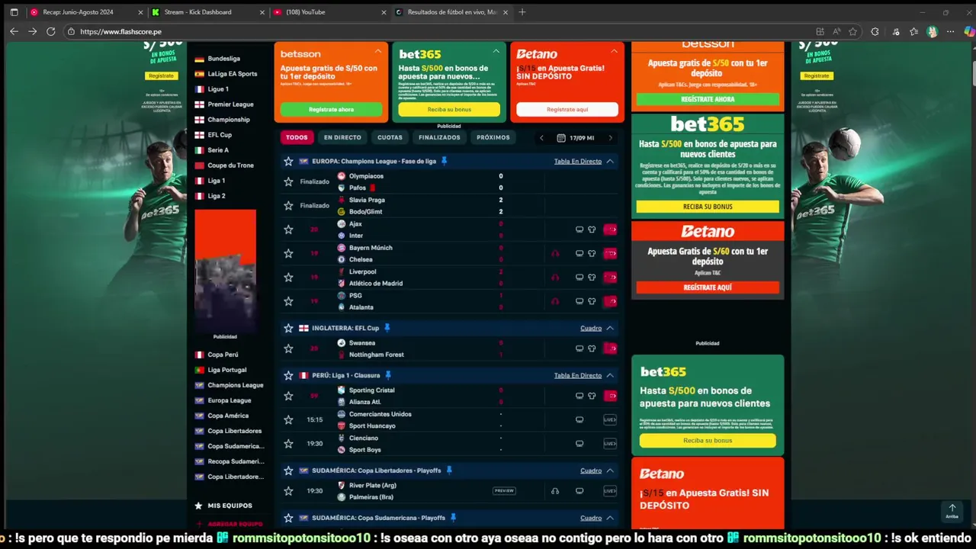Favorite the Slavia Praga vs Bodo/Glimt match
976x549 pixels.
tap(288, 205)
